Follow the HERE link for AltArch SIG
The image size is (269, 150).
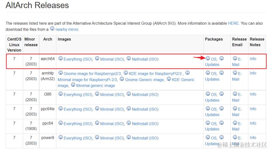click(x=233, y=23)
